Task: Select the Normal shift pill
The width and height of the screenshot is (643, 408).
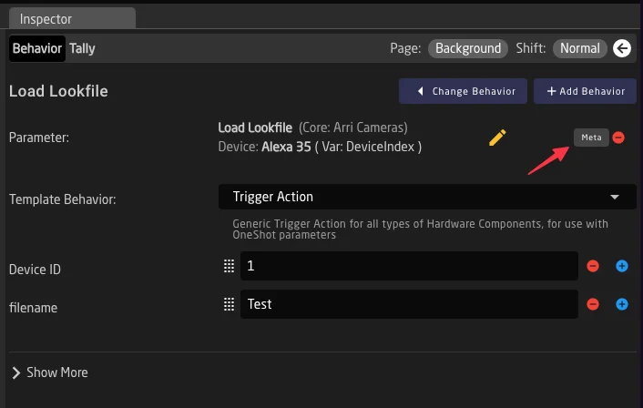Action: pyautogui.click(x=580, y=48)
